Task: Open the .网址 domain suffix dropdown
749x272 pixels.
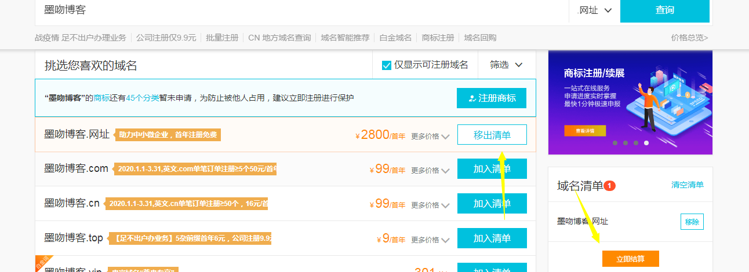Action: click(x=594, y=10)
